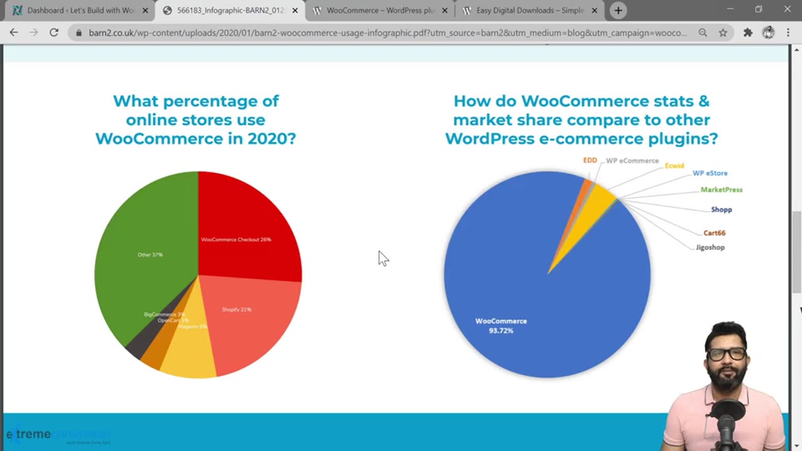Reload the current page
The image size is (802, 451).
(54, 33)
